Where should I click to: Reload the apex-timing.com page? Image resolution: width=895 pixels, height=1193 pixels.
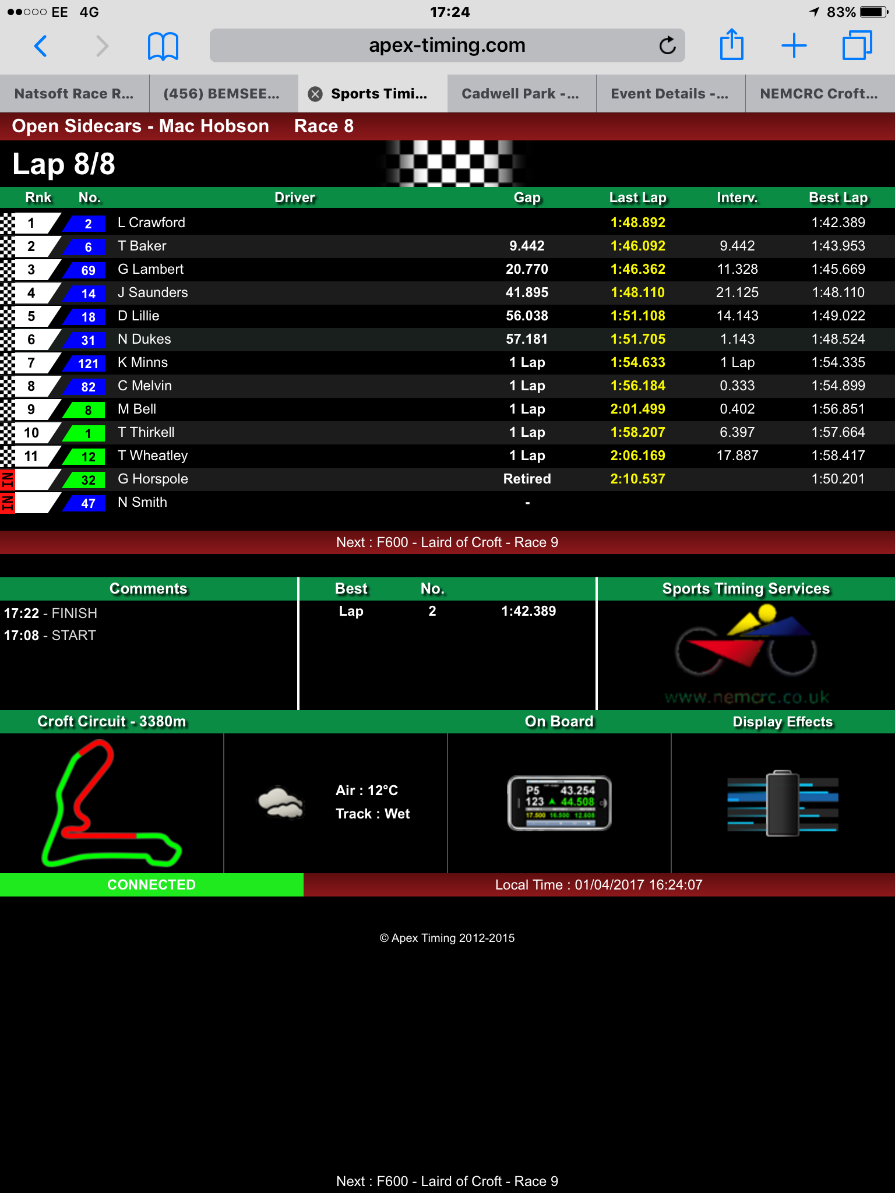point(667,45)
